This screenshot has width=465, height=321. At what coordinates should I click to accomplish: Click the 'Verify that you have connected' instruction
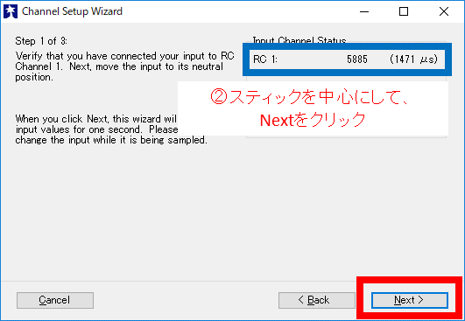click(x=125, y=66)
